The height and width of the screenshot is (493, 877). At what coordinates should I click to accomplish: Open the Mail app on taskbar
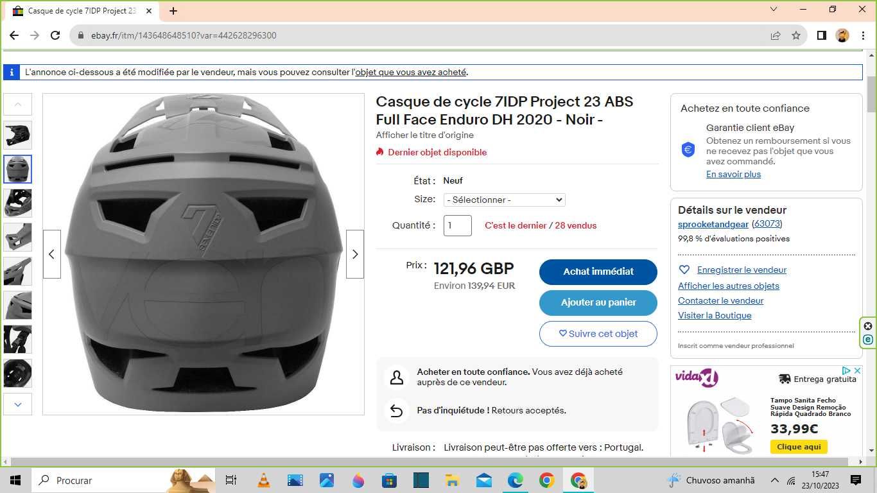[484, 480]
